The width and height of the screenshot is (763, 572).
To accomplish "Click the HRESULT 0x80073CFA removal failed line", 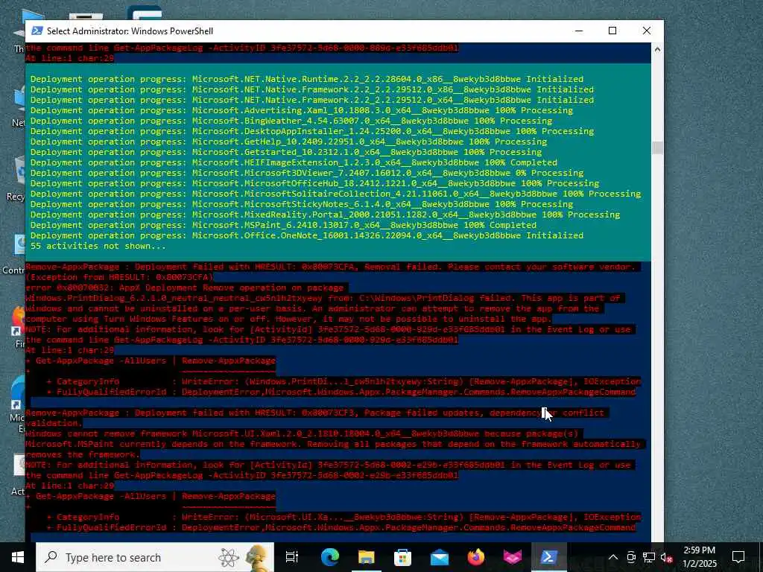I will (x=331, y=267).
